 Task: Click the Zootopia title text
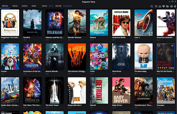pyautogui.click(x=160, y=105)
